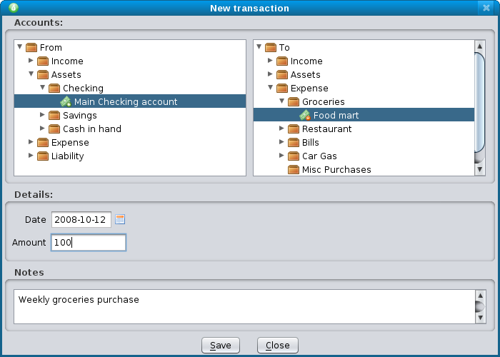Click the Date input field
This screenshot has height=357, width=500.
point(81,220)
